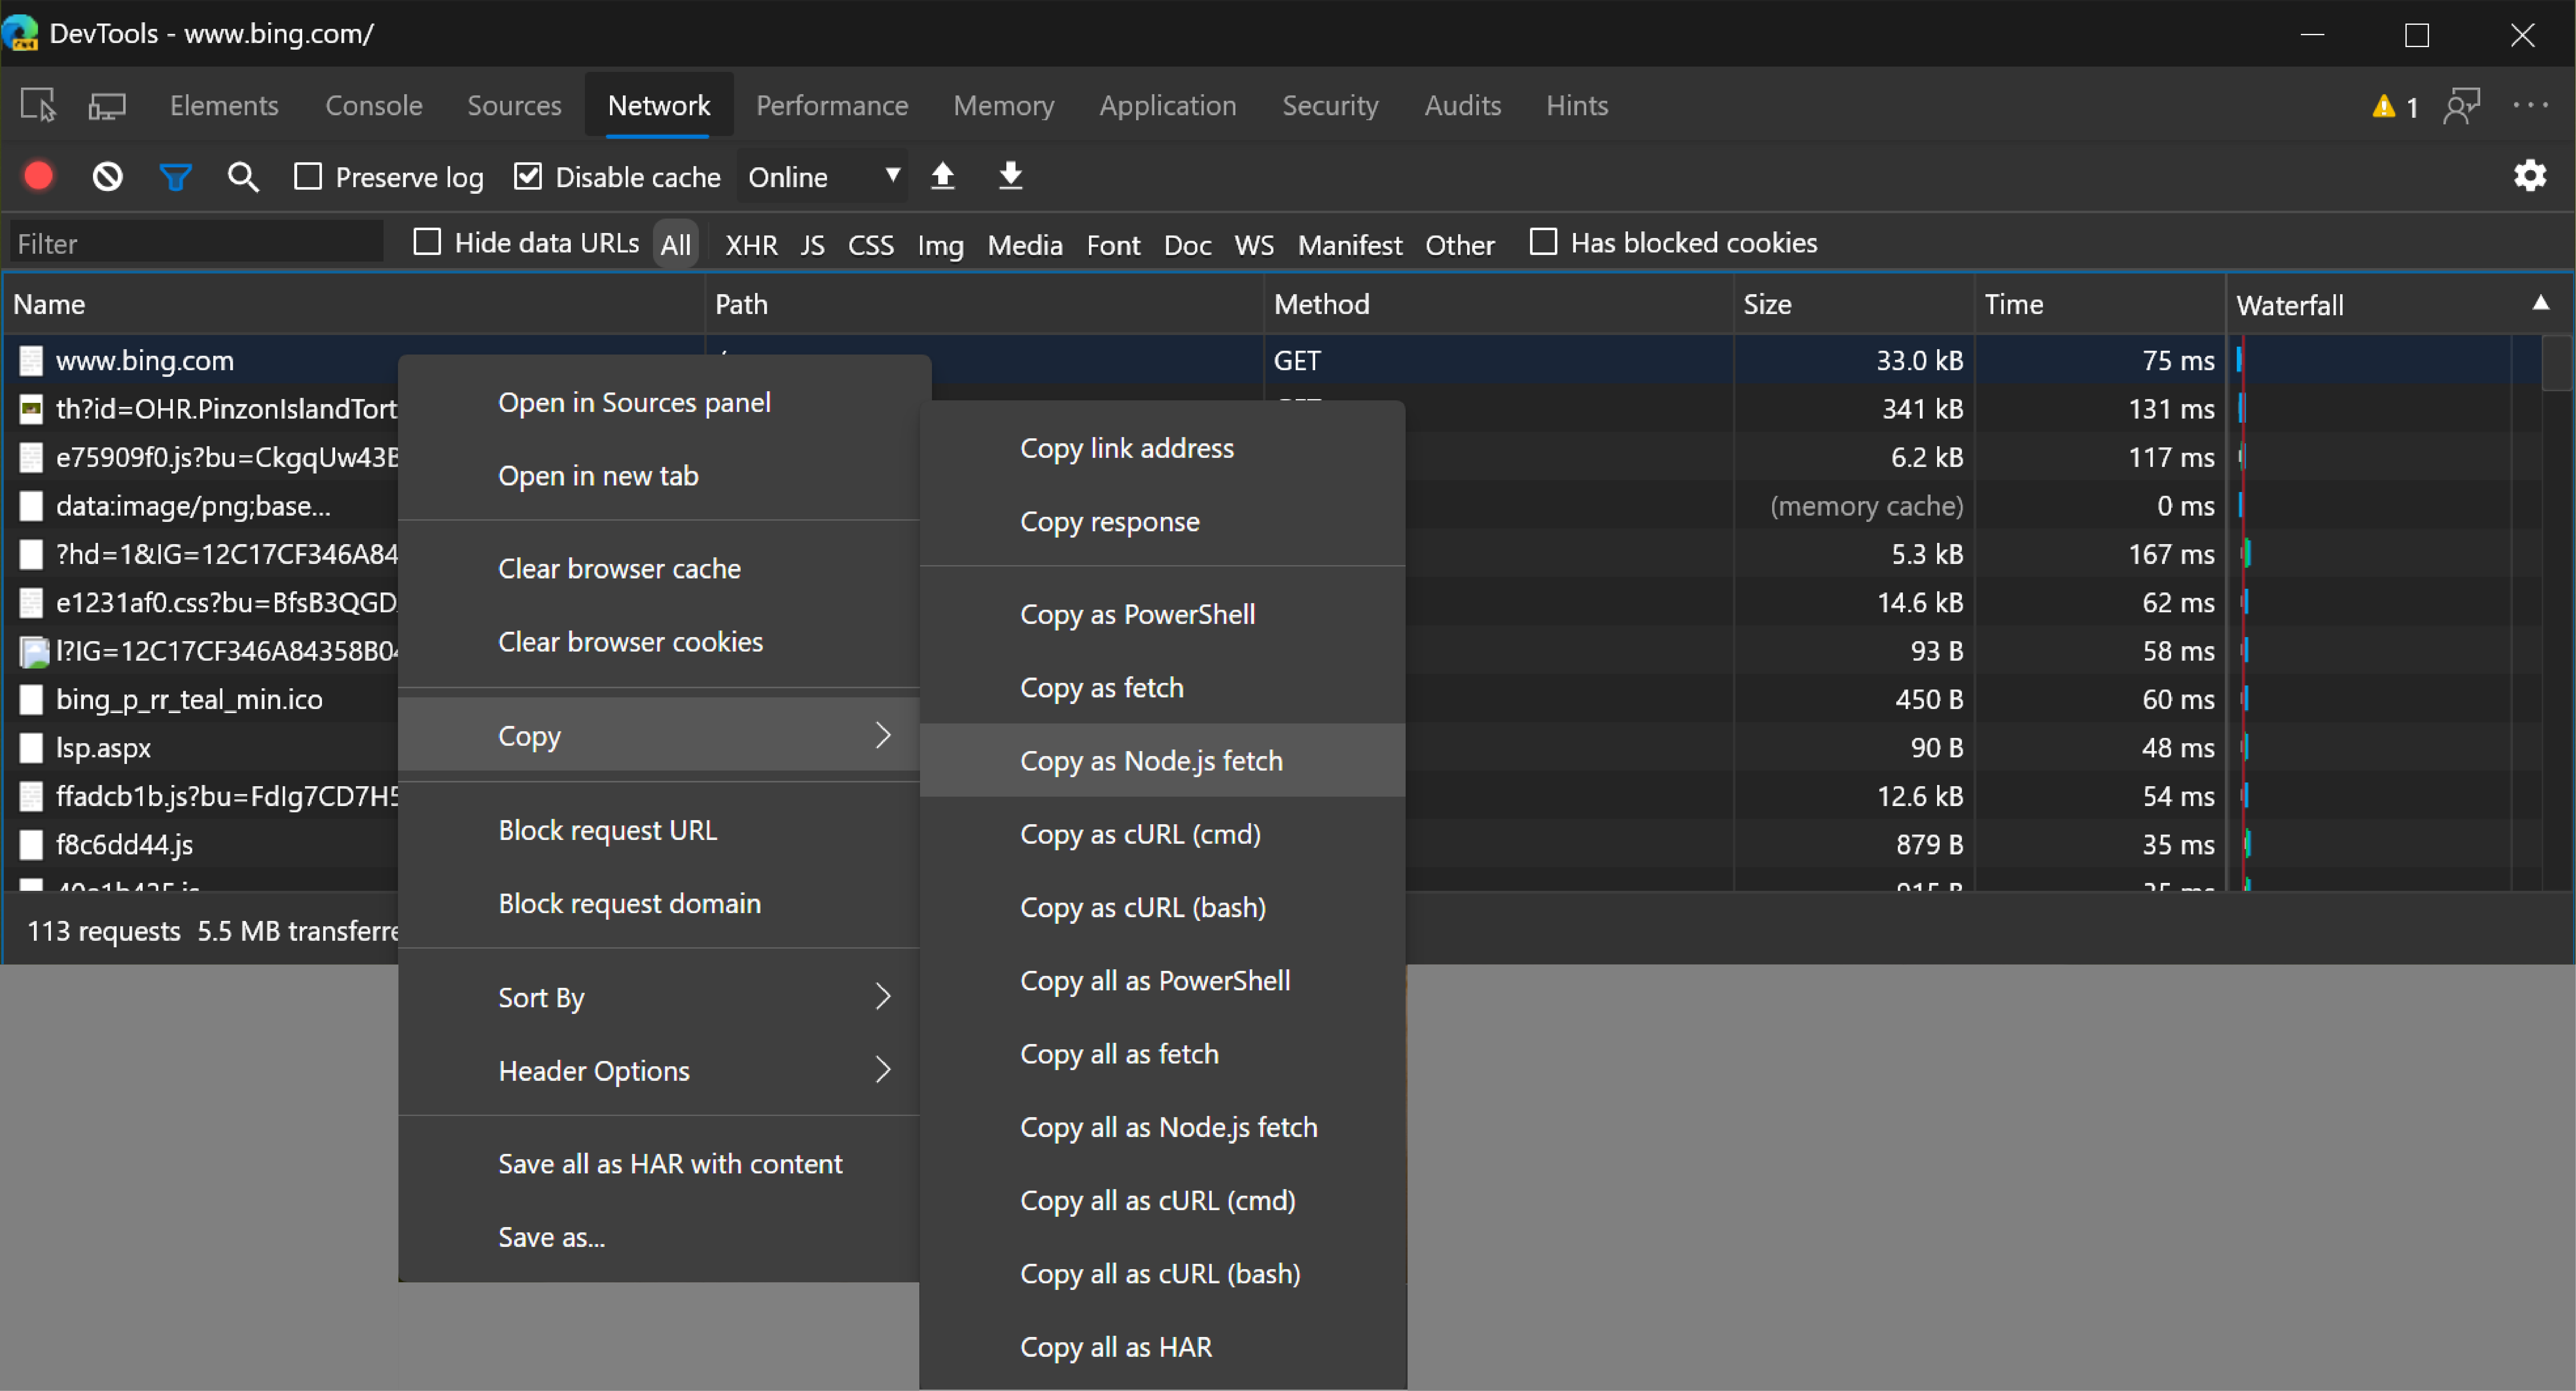Click the Network tab in DevTools
2576x1391 pixels.
pyautogui.click(x=658, y=105)
